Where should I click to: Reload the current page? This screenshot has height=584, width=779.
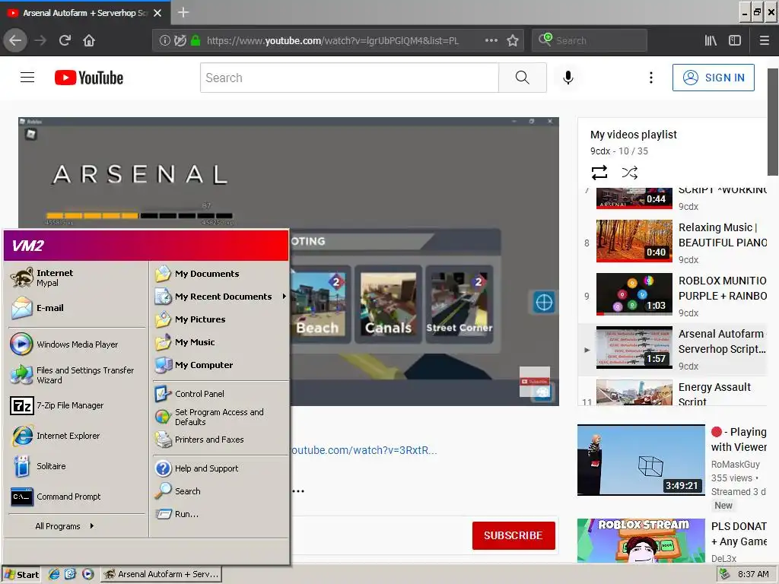(65, 40)
